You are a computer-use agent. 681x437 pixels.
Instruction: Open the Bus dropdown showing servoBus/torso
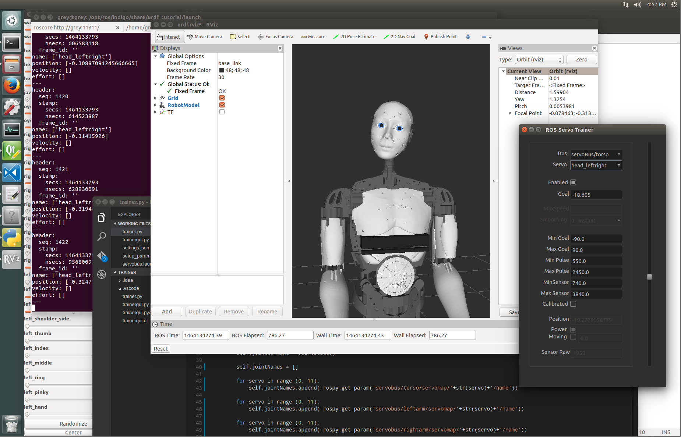pos(596,154)
